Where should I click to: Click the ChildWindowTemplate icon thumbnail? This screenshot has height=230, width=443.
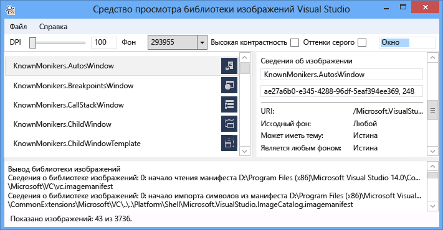[x=229, y=143]
